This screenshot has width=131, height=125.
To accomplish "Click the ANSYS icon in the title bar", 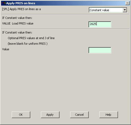I will [3, 3].
